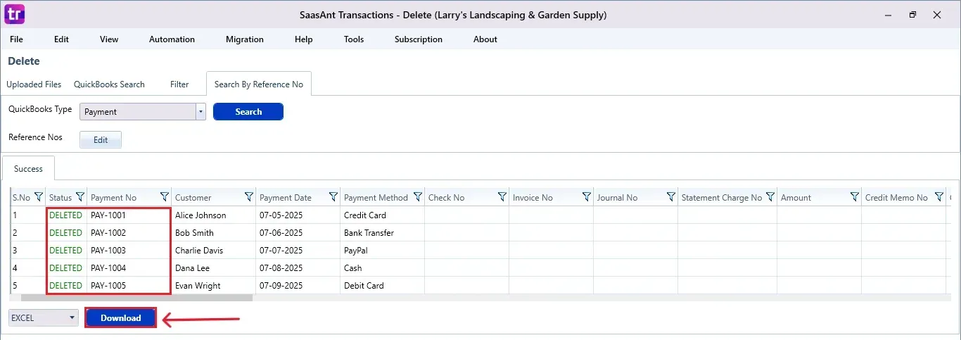
Task: Open filter for Status column
Action: [80, 197]
